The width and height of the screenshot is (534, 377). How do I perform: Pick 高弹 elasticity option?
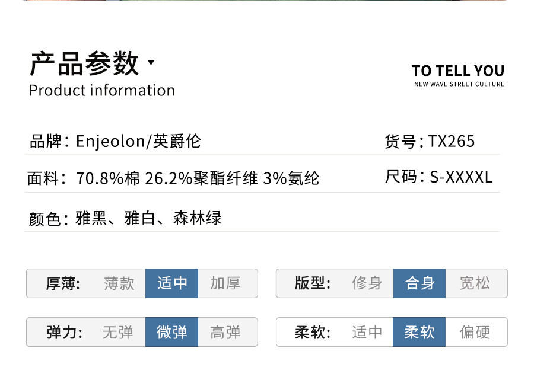pyautogui.click(x=226, y=332)
